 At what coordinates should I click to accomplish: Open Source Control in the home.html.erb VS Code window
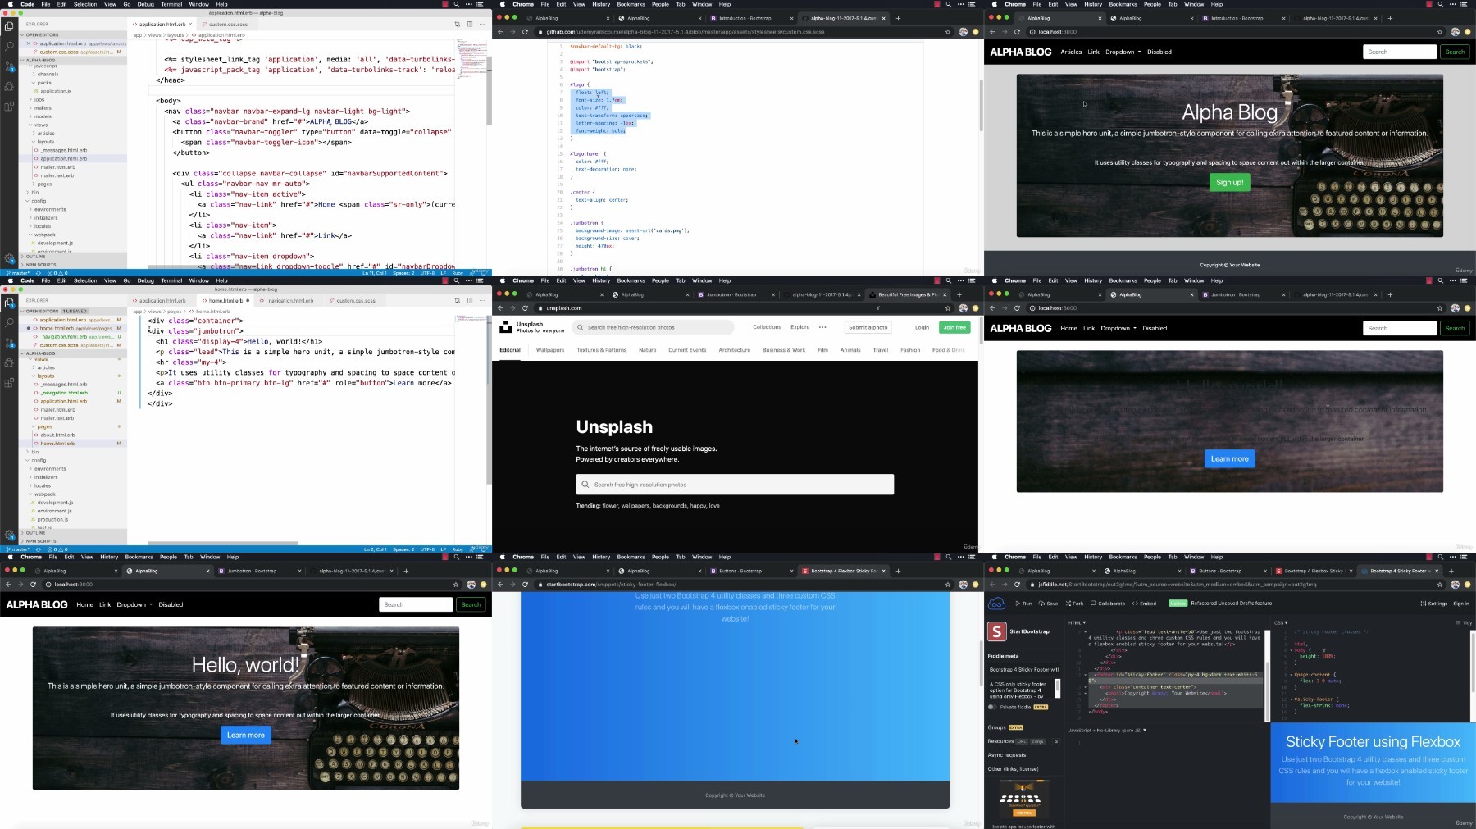point(9,343)
